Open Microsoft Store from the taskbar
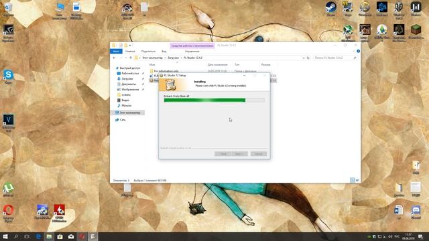This screenshot has height=241, width=429. tap(60, 236)
